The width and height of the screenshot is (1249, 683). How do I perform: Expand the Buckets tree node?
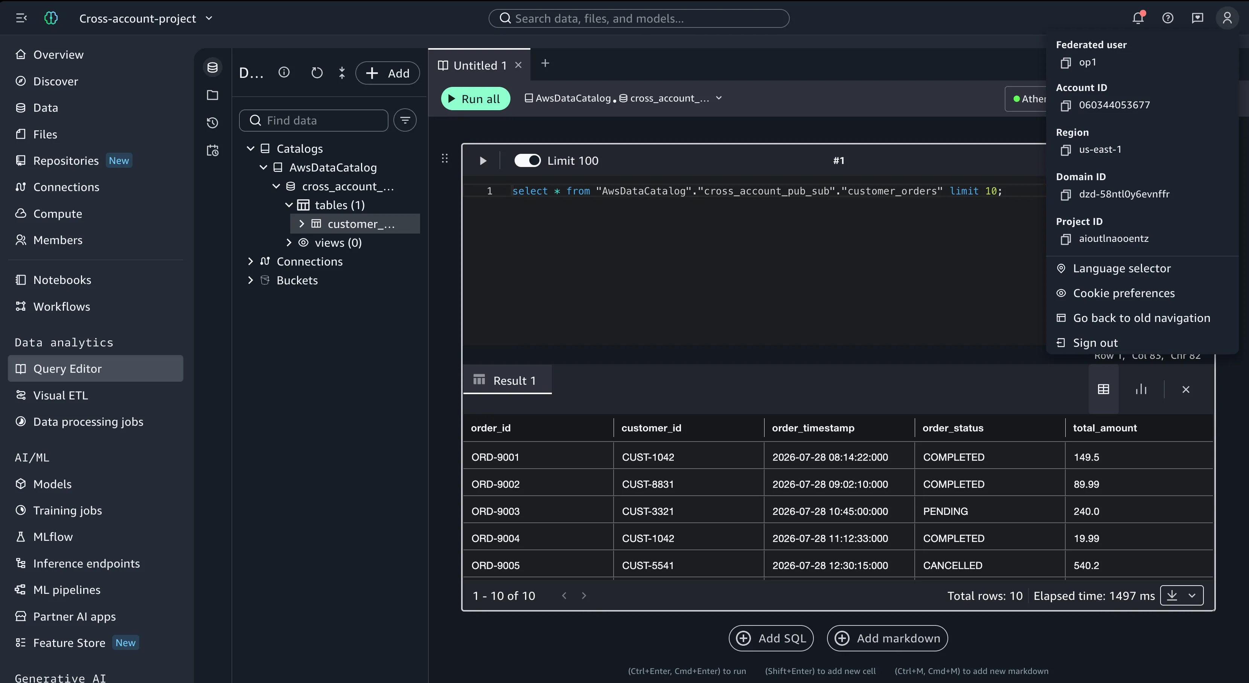coord(251,281)
